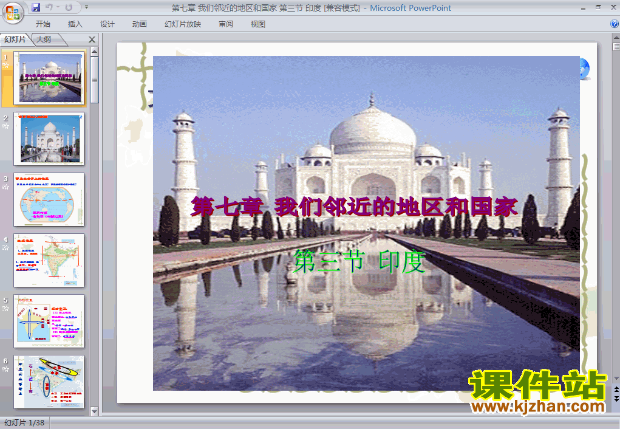Click status bar text 幻灯片 1/38
The image size is (620, 429).
click(x=24, y=423)
